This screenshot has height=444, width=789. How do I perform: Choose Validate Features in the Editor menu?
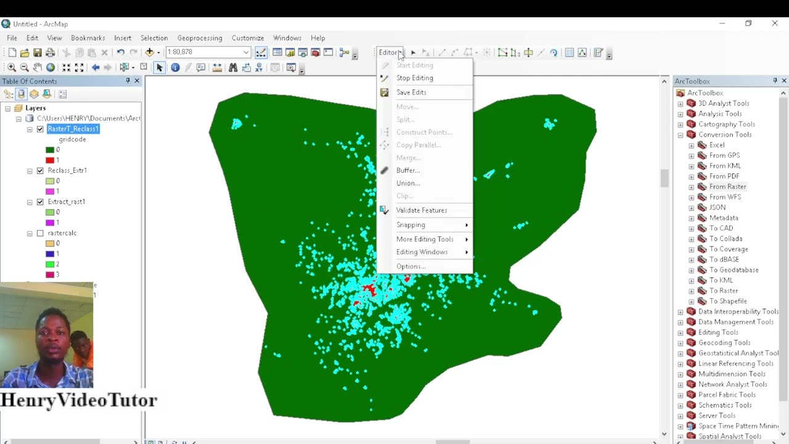424,210
